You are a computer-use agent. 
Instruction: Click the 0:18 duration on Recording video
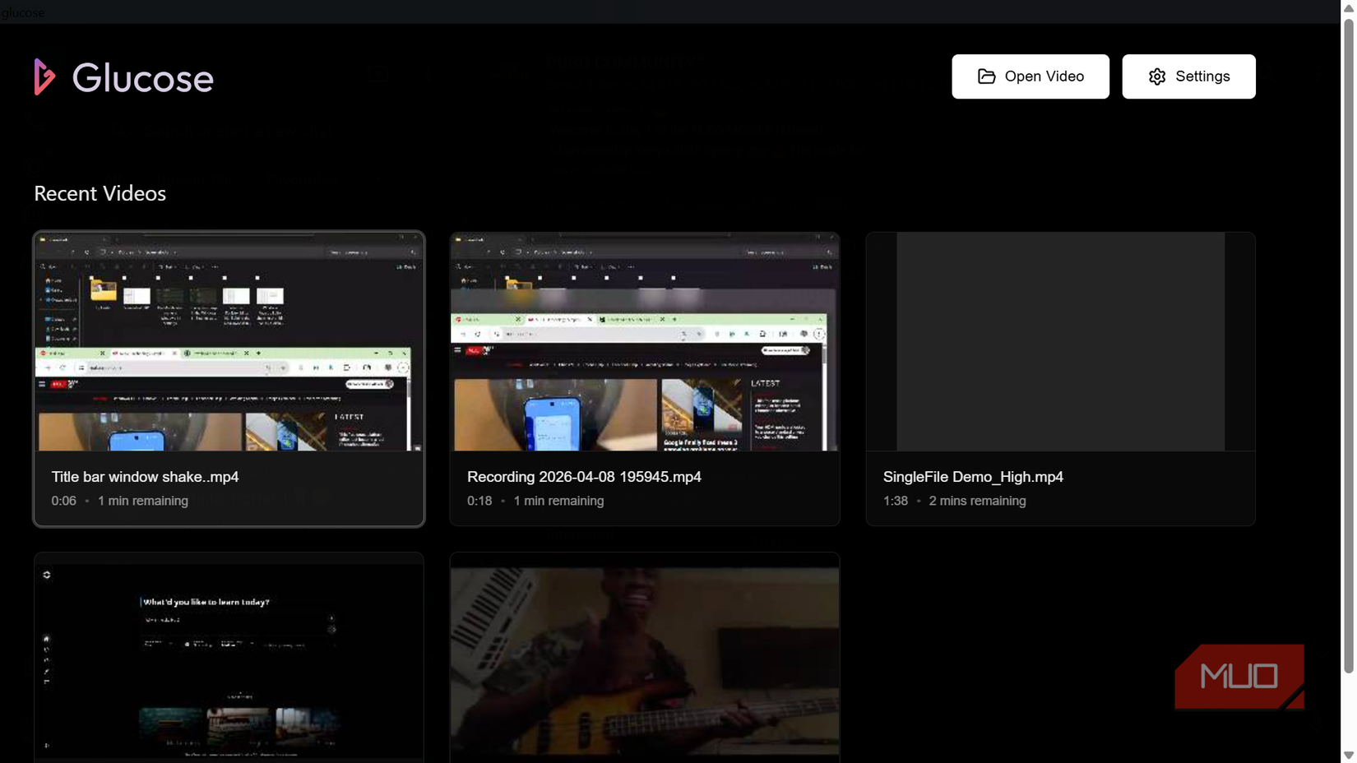479,501
